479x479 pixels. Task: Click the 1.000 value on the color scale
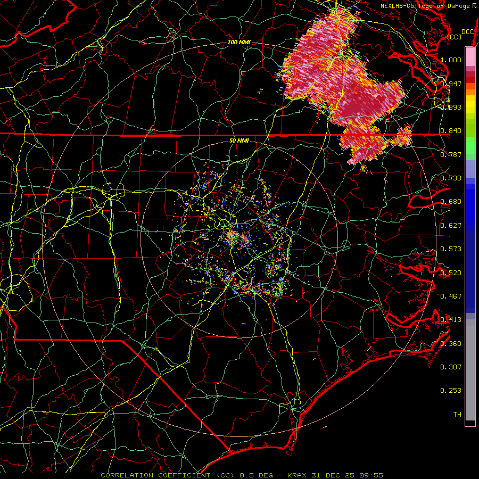[451, 60]
